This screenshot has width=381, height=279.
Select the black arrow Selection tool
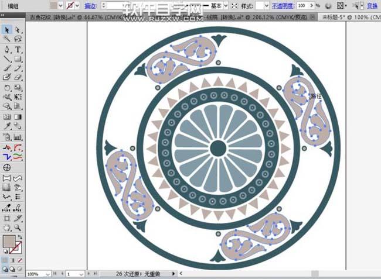(x=7, y=29)
